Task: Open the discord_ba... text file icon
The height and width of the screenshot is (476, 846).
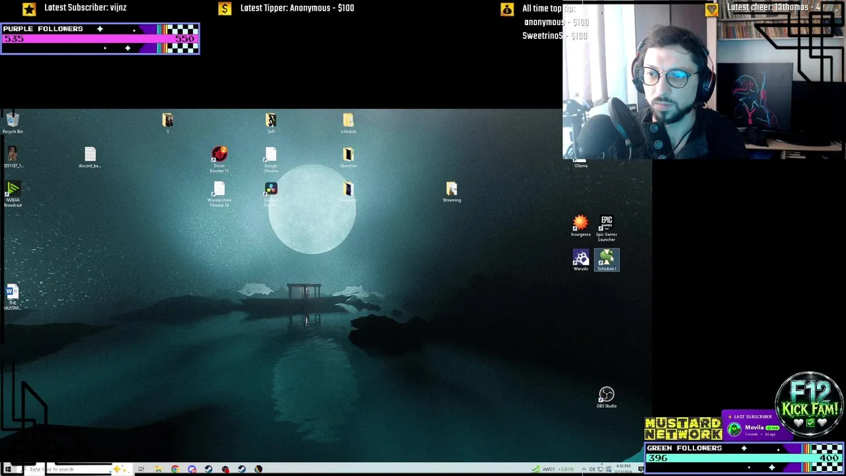Action: tap(90, 157)
